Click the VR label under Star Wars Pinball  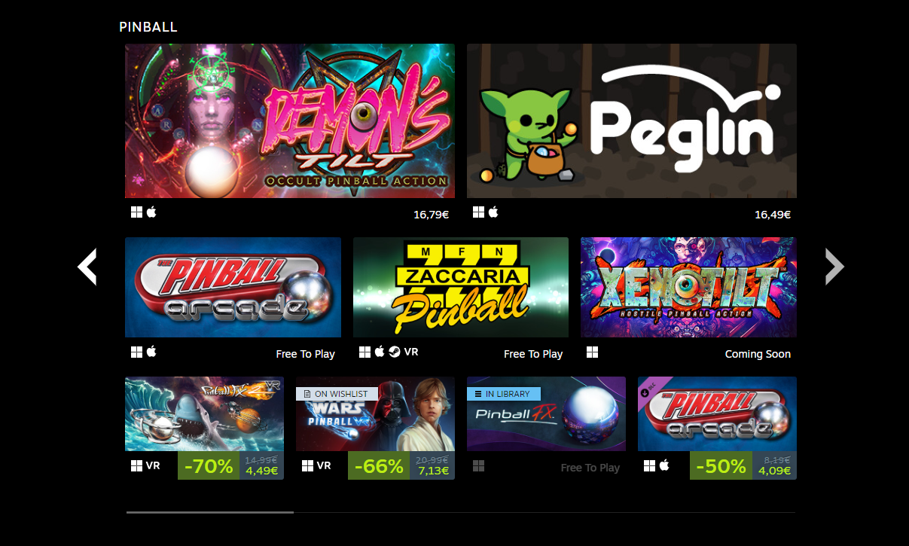pos(324,465)
